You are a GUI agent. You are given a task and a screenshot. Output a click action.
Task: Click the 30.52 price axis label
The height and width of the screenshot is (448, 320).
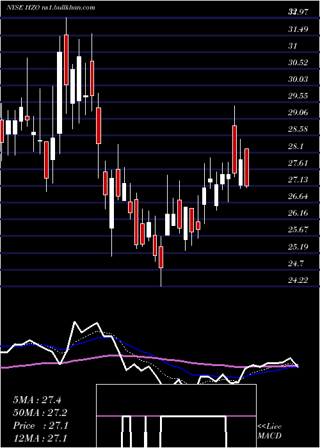point(298,63)
